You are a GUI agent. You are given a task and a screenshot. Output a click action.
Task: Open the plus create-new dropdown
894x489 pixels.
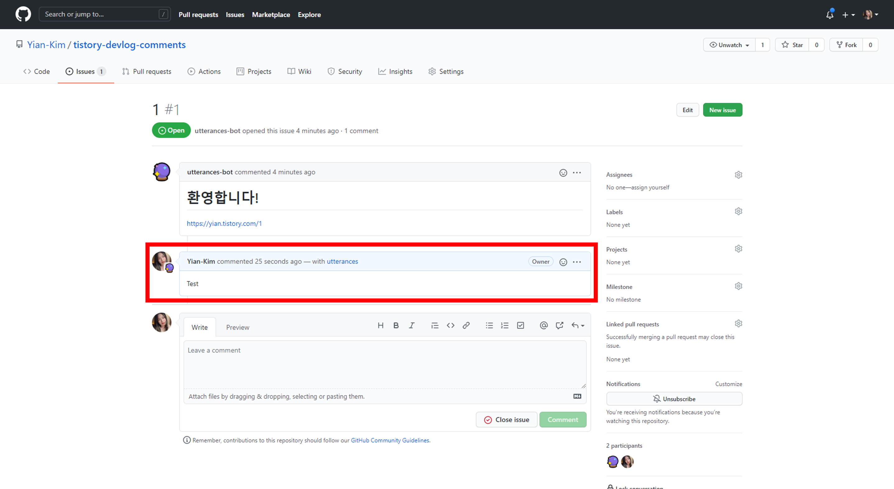coord(848,15)
